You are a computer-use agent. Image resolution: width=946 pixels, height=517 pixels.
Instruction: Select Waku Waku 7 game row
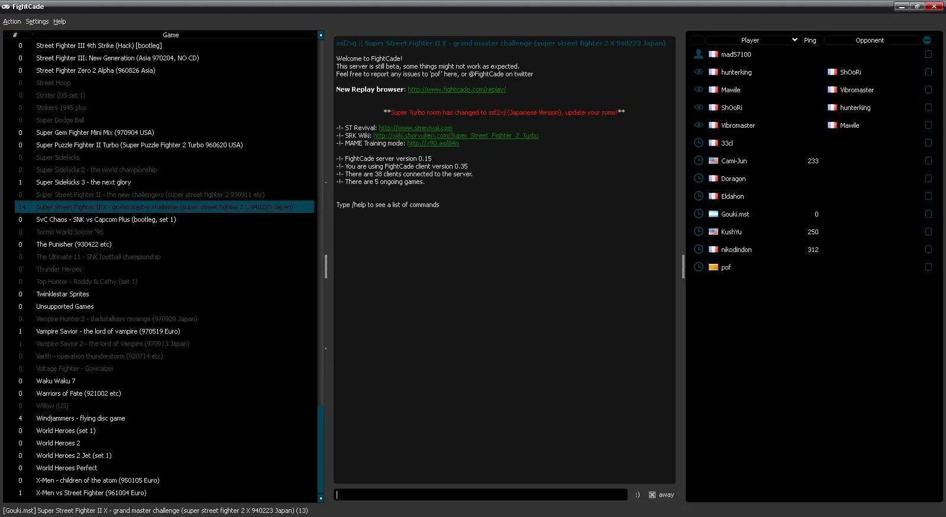pyautogui.click(x=164, y=381)
